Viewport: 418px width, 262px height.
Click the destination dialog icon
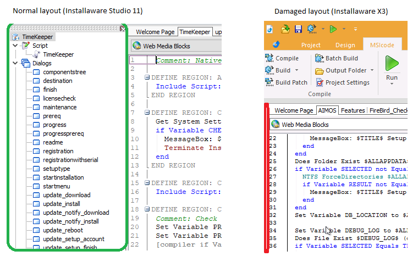click(36, 81)
